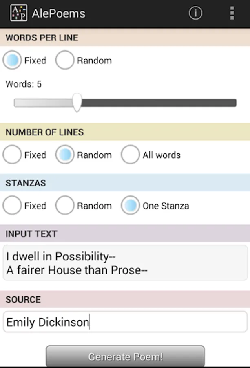The image size is (250, 368).
Task: Focus the Input Text poem field
Action: tap(125, 263)
